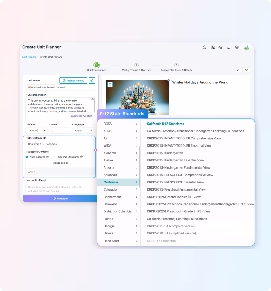Click the regenerate image icon on the holiday picture

(x=110, y=84)
